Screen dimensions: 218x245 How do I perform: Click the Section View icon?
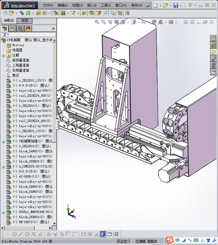pos(116,22)
